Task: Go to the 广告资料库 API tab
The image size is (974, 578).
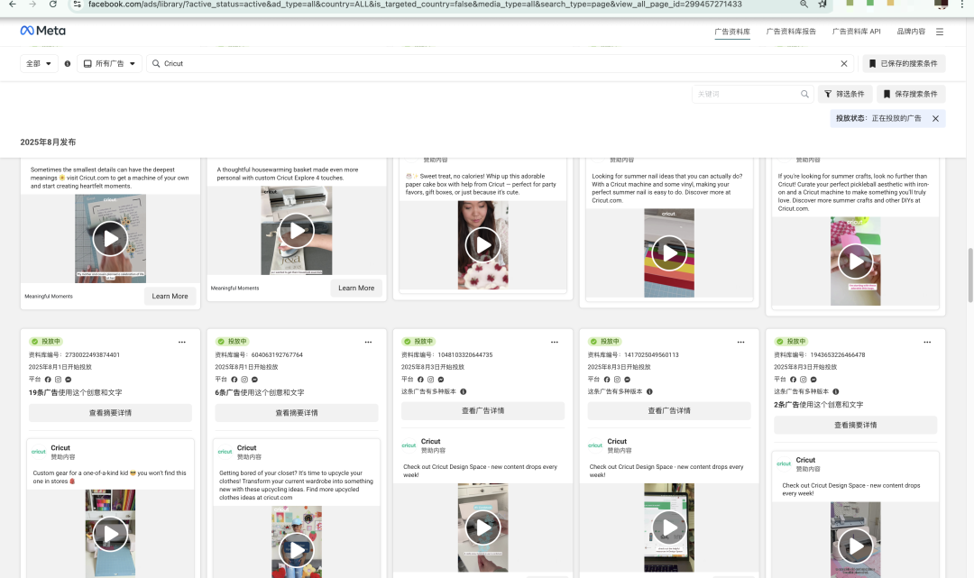Action: click(857, 32)
